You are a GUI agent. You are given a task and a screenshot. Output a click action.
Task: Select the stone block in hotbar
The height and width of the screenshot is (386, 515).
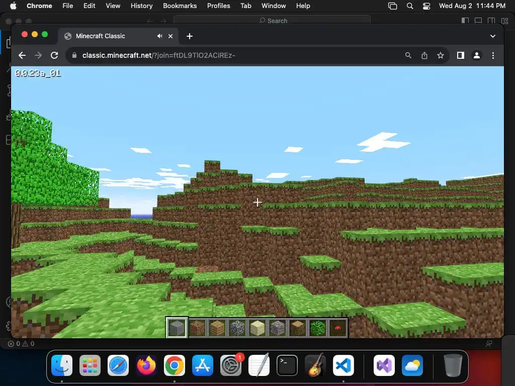point(177,328)
